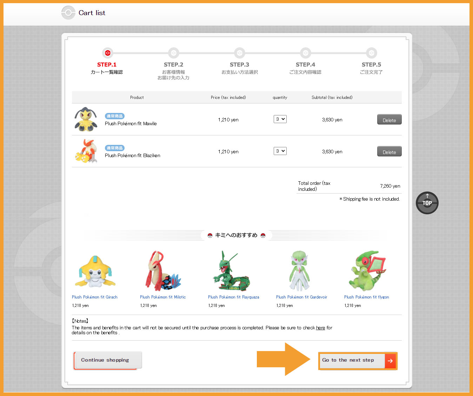The height and width of the screenshot is (396, 473).
Task: Click the STEP.3 label text
Action: 239,65
